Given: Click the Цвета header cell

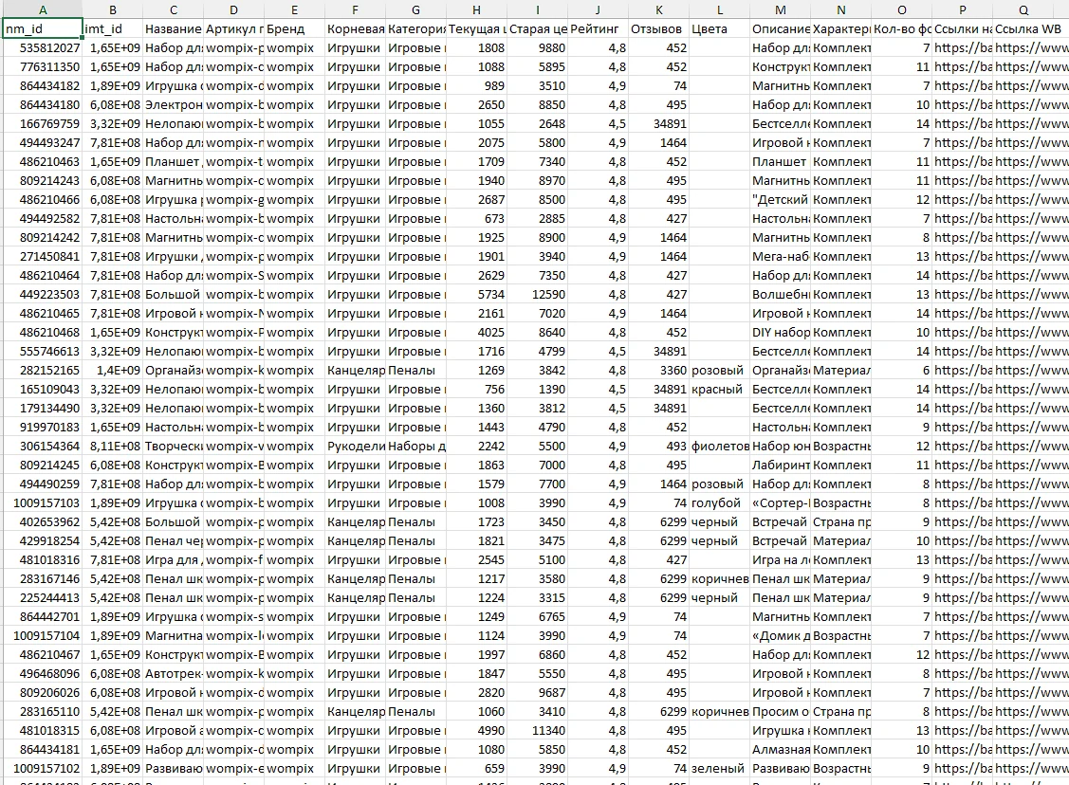Looking at the screenshot, I should 719,28.
